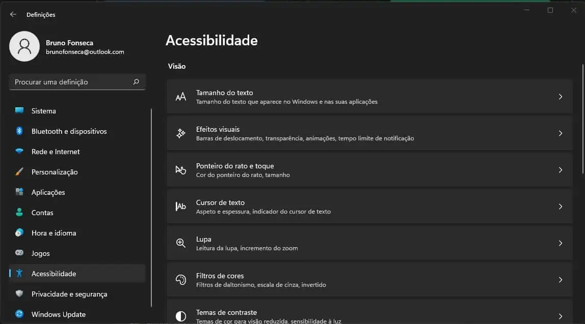
Task: Click the Windows Update sync icon
Action: pos(19,314)
